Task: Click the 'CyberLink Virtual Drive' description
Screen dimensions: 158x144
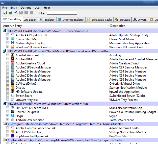Action: click(124, 84)
